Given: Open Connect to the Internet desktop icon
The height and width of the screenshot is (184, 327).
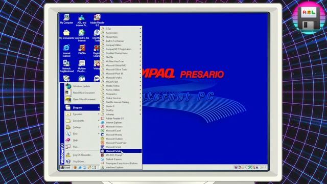Looking at the screenshot, I should (x=82, y=36).
